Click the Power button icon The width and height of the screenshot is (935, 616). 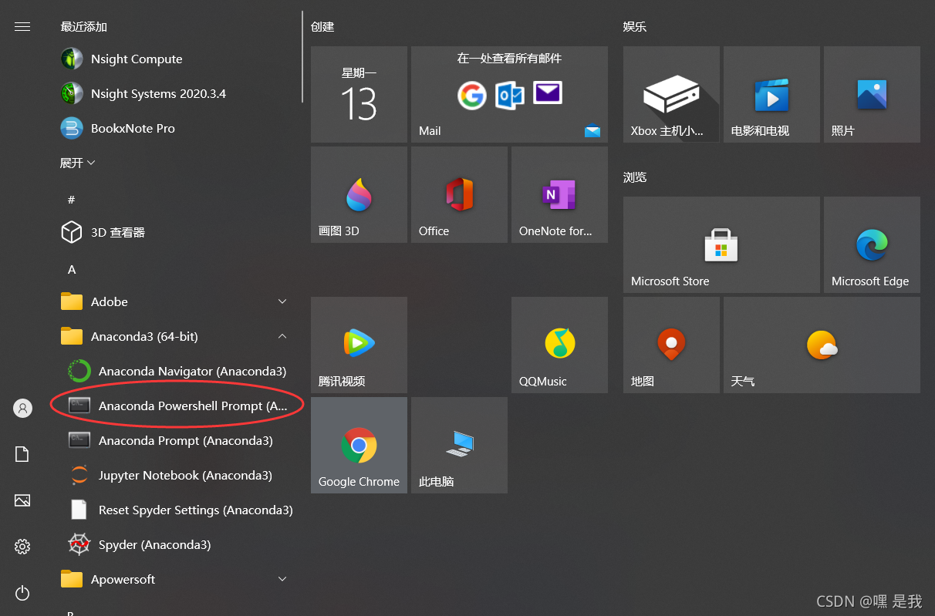pos(22,593)
